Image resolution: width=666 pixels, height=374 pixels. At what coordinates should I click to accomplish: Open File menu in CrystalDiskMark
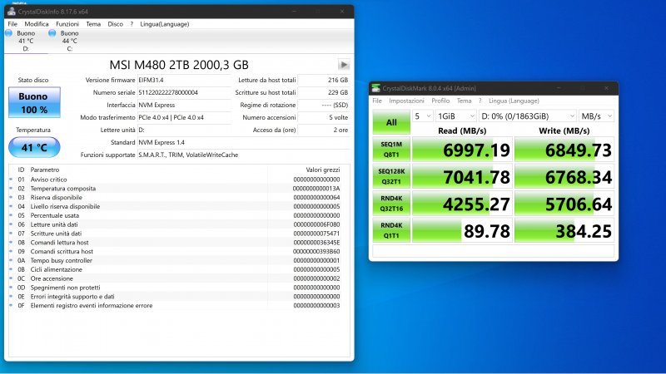click(377, 101)
